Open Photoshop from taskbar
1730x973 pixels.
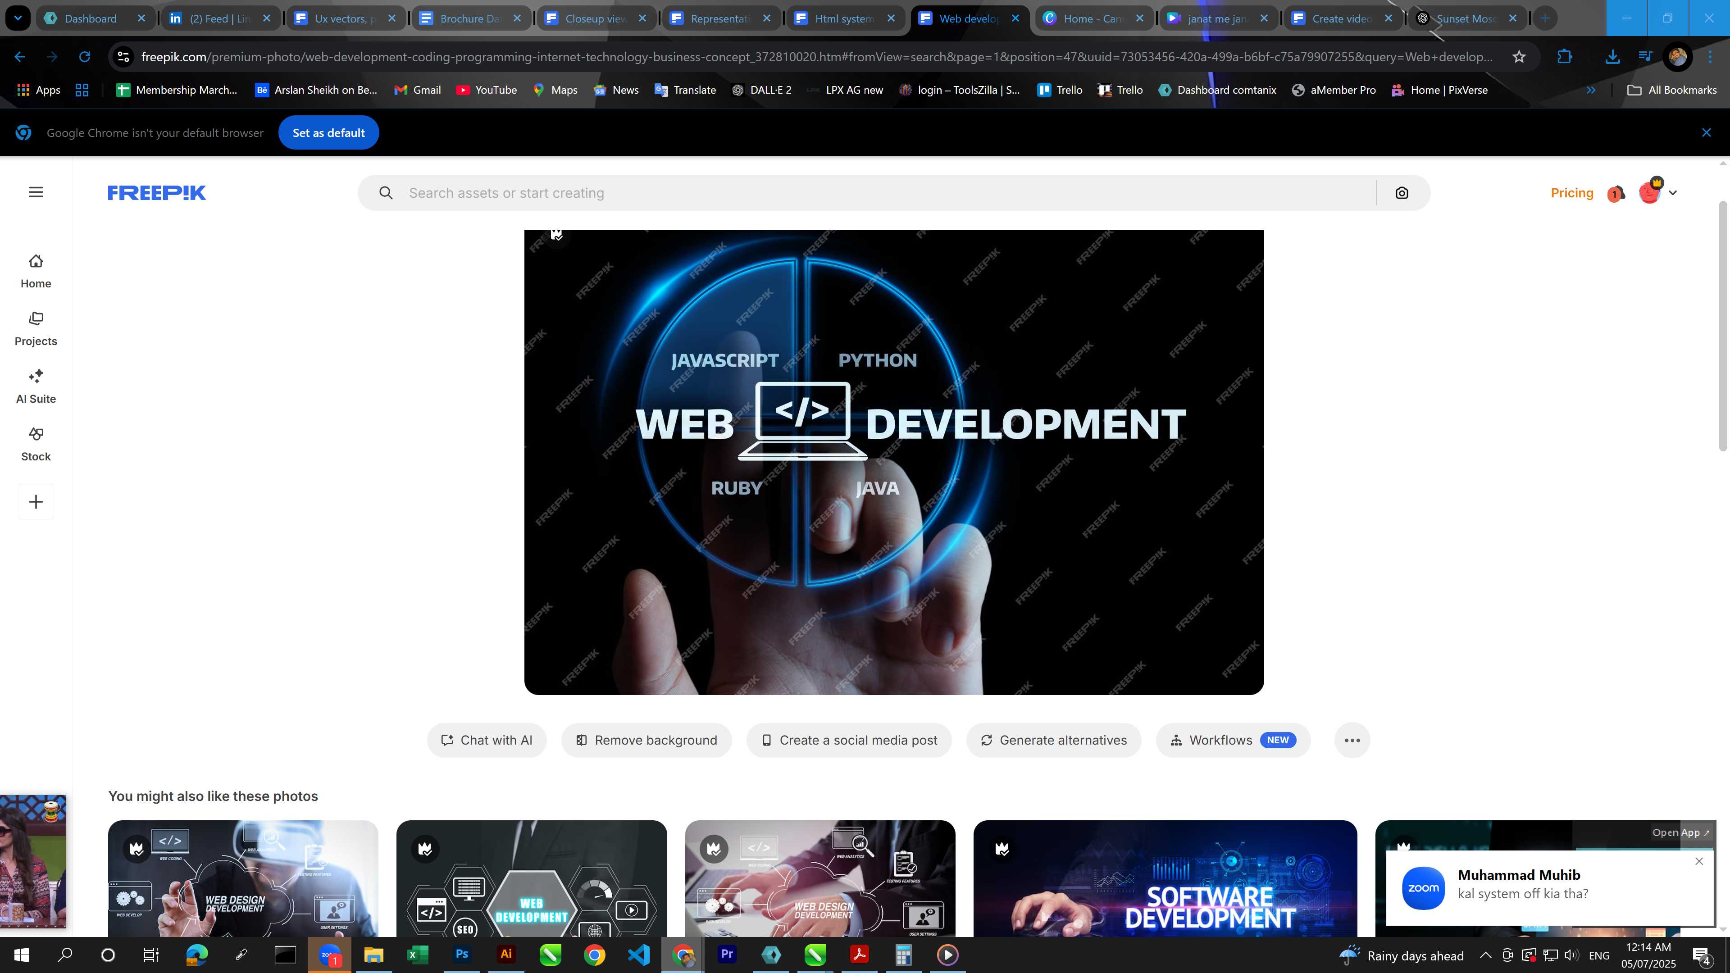462,955
